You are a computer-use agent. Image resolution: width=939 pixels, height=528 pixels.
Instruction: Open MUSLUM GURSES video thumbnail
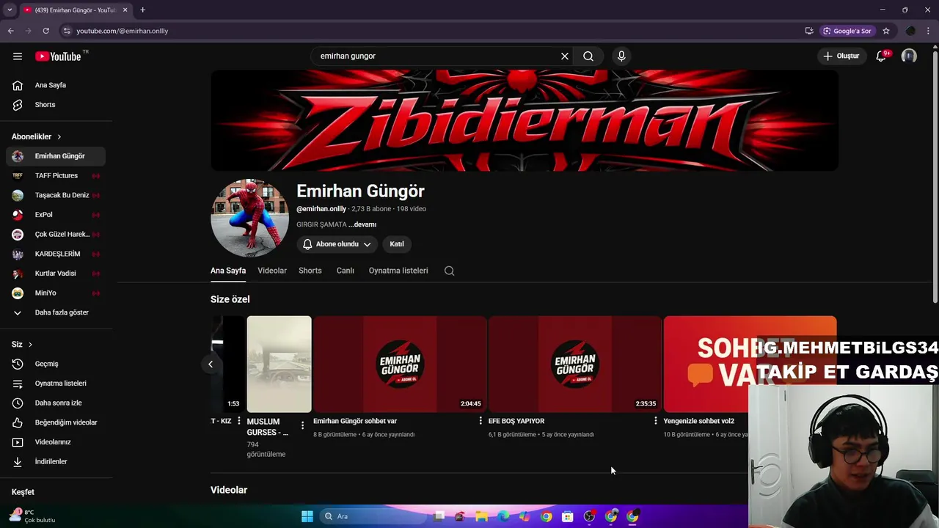click(x=279, y=364)
